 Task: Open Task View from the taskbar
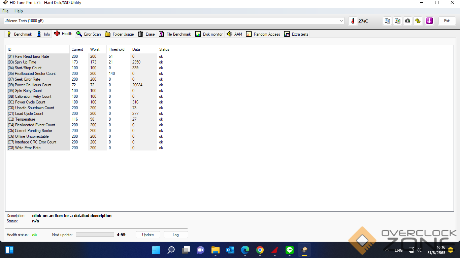[x=186, y=250]
